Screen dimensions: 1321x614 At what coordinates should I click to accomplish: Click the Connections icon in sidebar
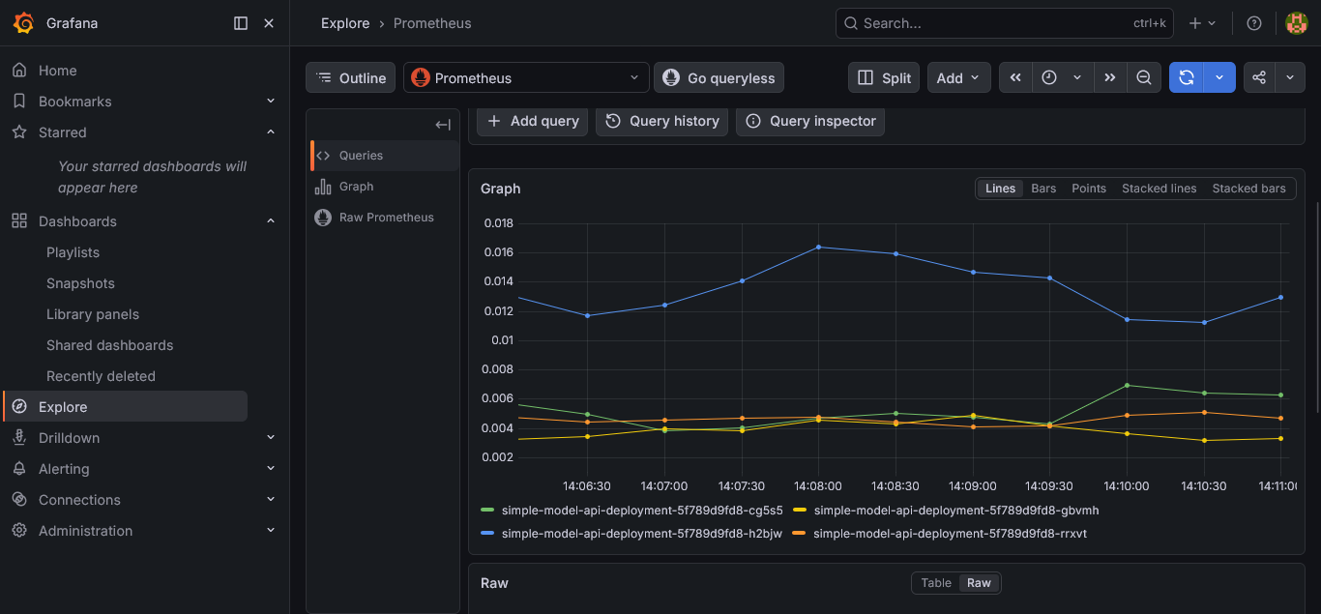coord(19,500)
